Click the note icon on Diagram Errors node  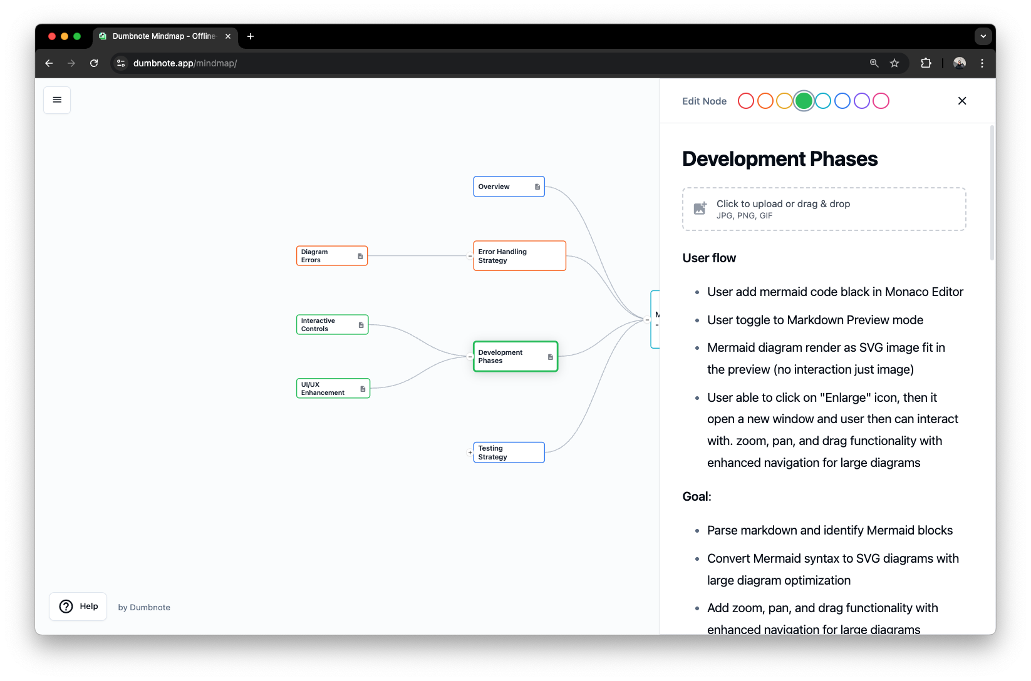coord(360,255)
